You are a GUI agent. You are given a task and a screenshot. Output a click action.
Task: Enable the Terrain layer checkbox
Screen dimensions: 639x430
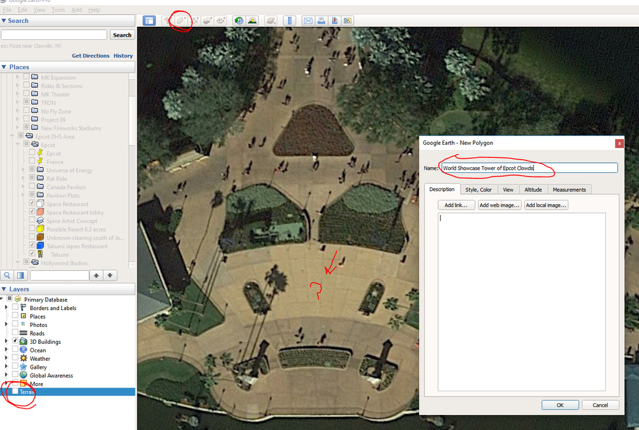coord(16,392)
